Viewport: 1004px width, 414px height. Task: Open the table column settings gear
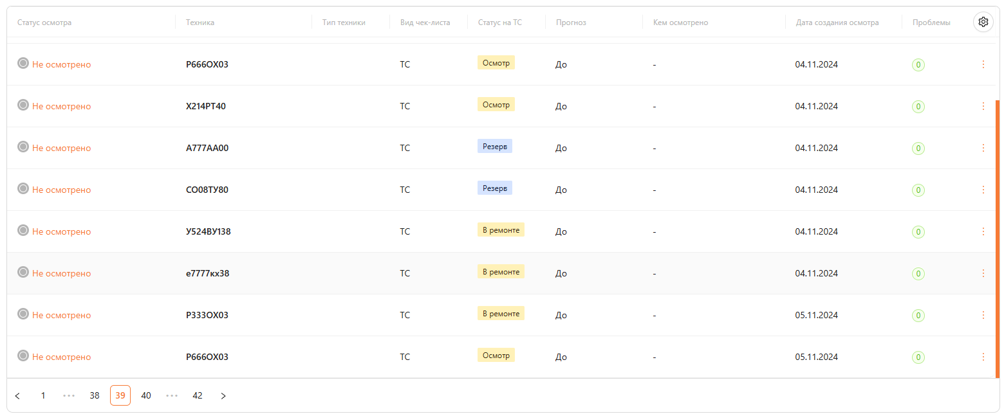[983, 22]
